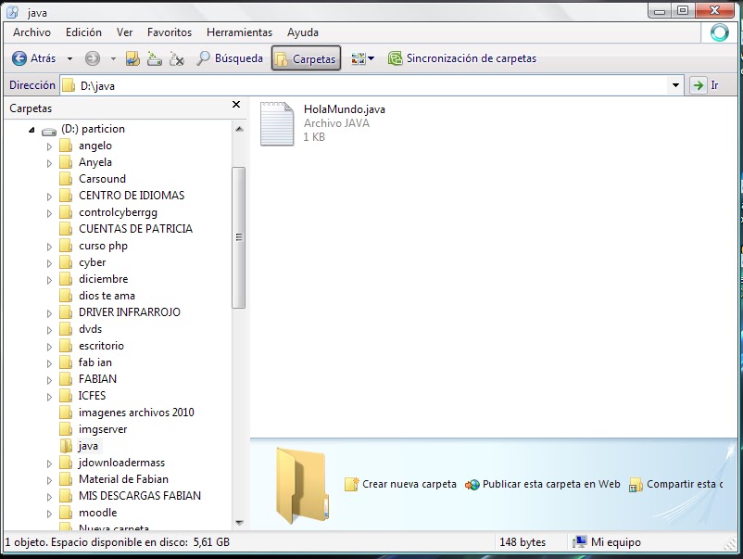
Task: Click the folder tree scrollbar thumb
Action: pyautogui.click(x=239, y=237)
